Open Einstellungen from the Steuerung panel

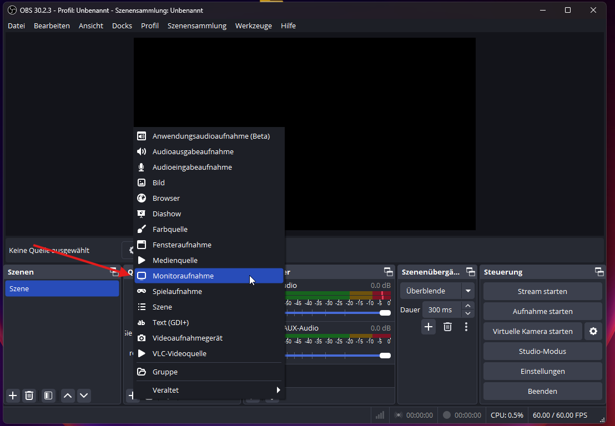point(542,371)
